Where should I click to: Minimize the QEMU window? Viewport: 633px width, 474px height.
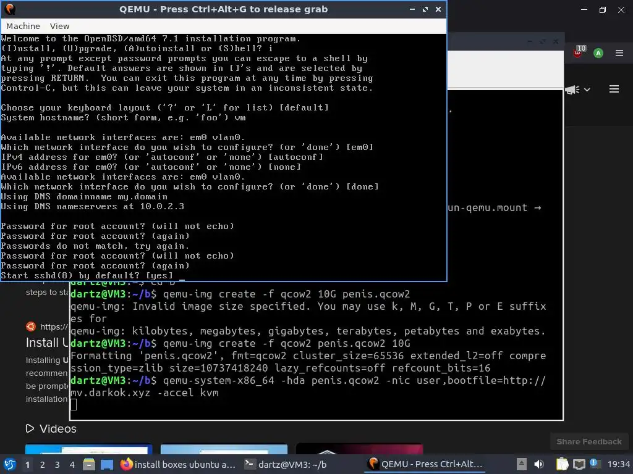pos(412,9)
